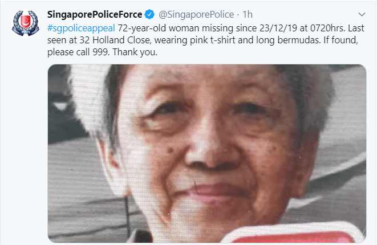Screen dimensions: 377x245
Task: Click the "Thank you." closing text
Action: pyautogui.click(x=135, y=52)
